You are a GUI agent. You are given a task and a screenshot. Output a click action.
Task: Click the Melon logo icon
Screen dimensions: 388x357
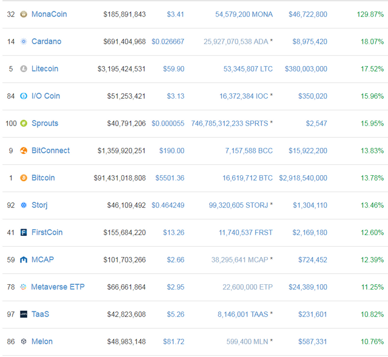coord(24,342)
